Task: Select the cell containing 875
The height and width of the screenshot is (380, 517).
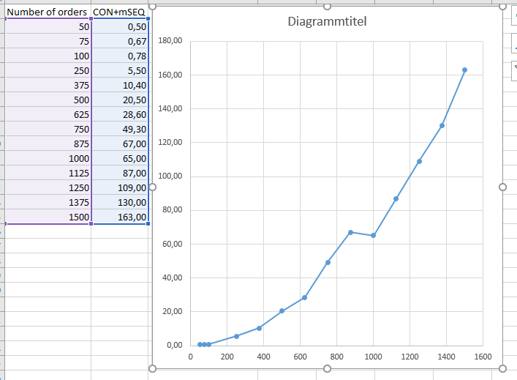Action: coord(48,144)
